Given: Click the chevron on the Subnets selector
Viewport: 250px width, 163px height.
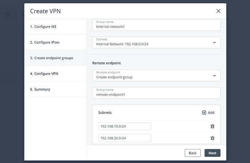Looking at the screenshot, I should 214,42.
